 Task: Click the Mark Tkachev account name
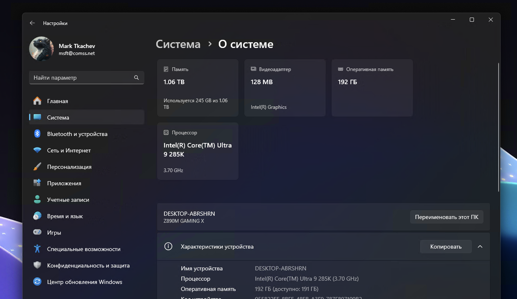click(x=77, y=46)
